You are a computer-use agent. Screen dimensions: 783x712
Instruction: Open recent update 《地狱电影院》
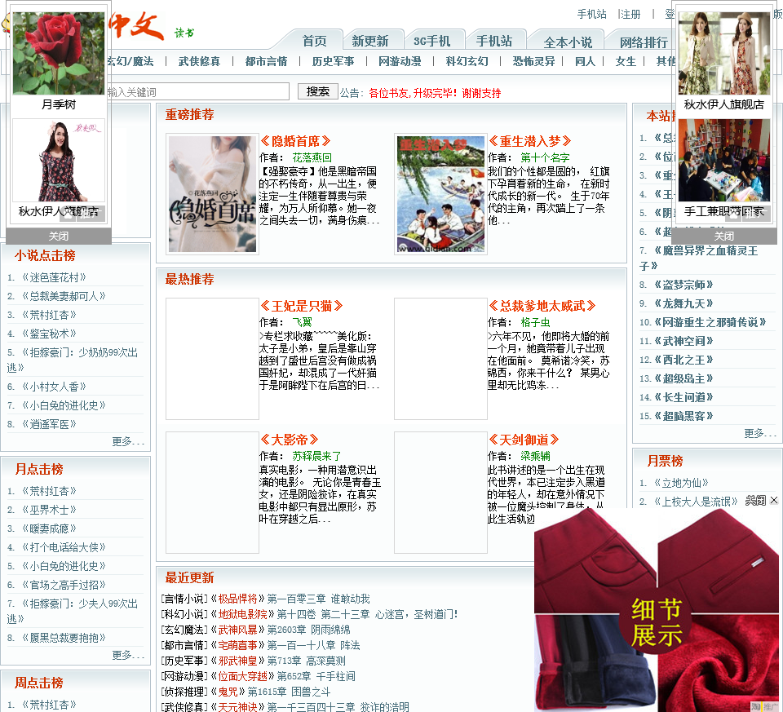click(x=243, y=614)
